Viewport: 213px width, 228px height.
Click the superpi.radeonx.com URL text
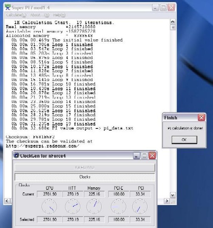[x=42, y=146]
